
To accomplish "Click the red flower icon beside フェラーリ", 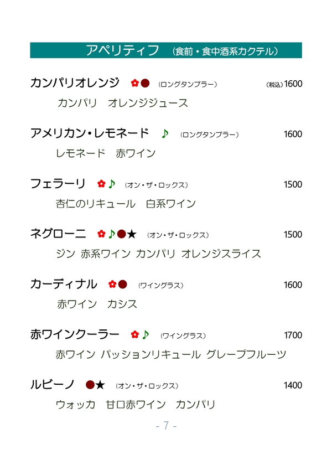I will [101, 184].
